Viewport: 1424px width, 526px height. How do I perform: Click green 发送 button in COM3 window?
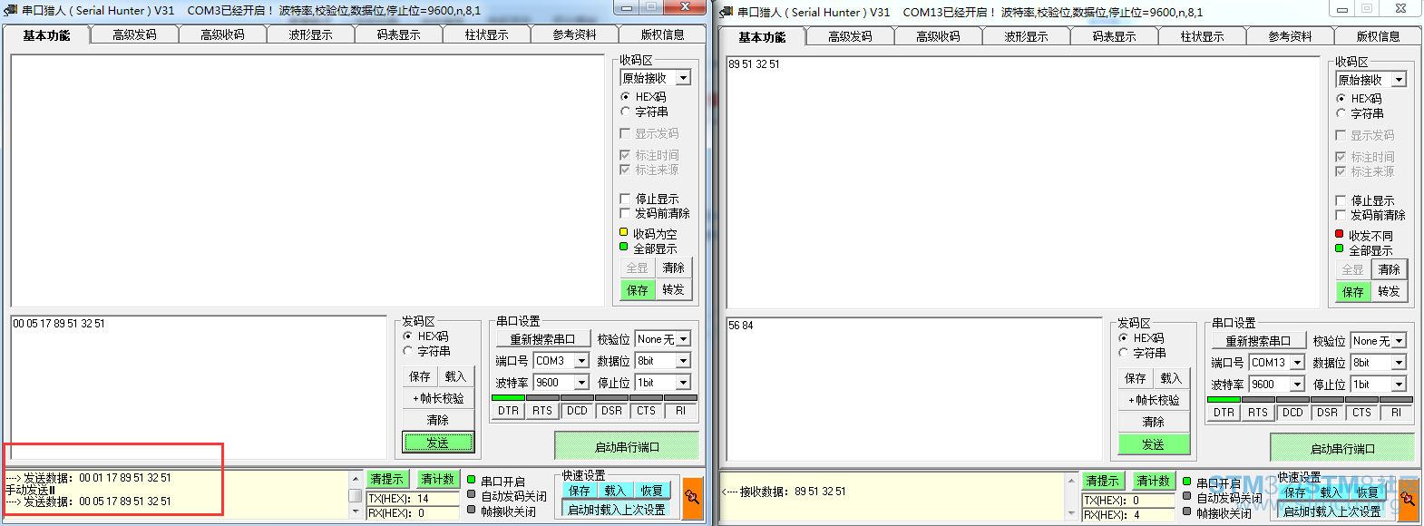coord(438,443)
